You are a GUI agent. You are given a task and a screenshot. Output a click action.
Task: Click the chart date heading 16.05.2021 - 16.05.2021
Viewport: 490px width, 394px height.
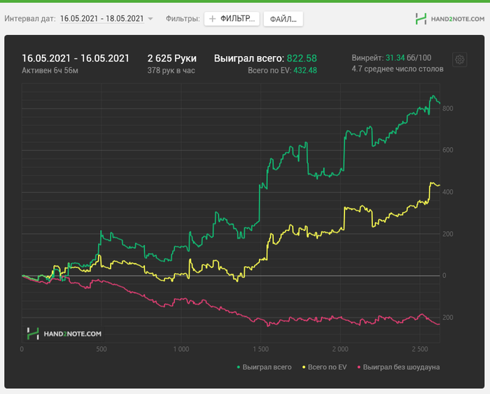click(x=76, y=58)
